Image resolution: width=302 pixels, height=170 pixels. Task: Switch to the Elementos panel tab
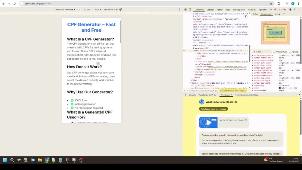199,10
